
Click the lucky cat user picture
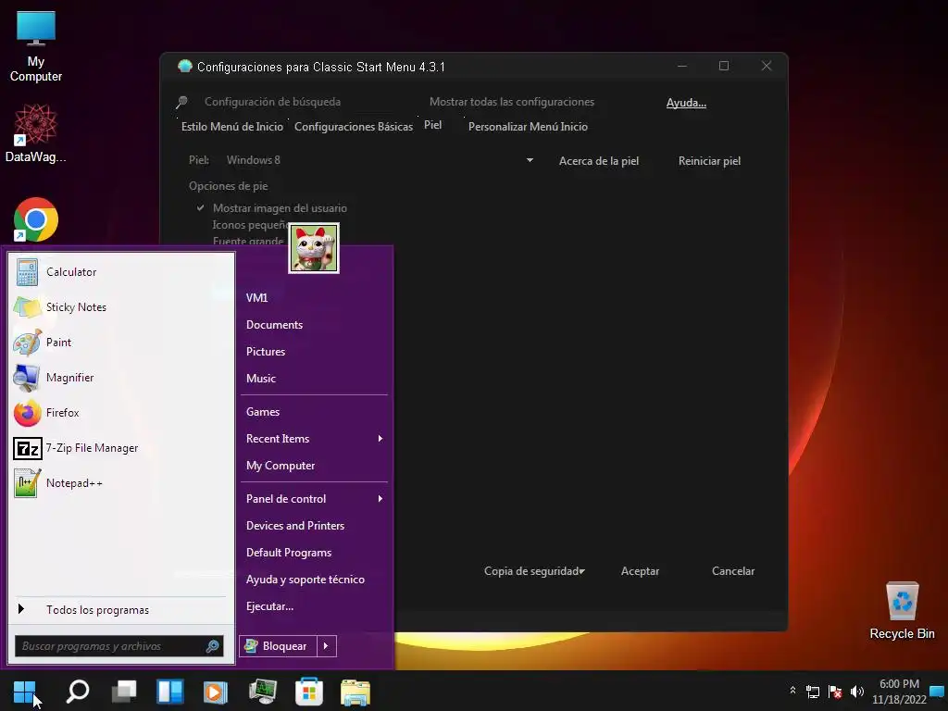pyautogui.click(x=314, y=248)
